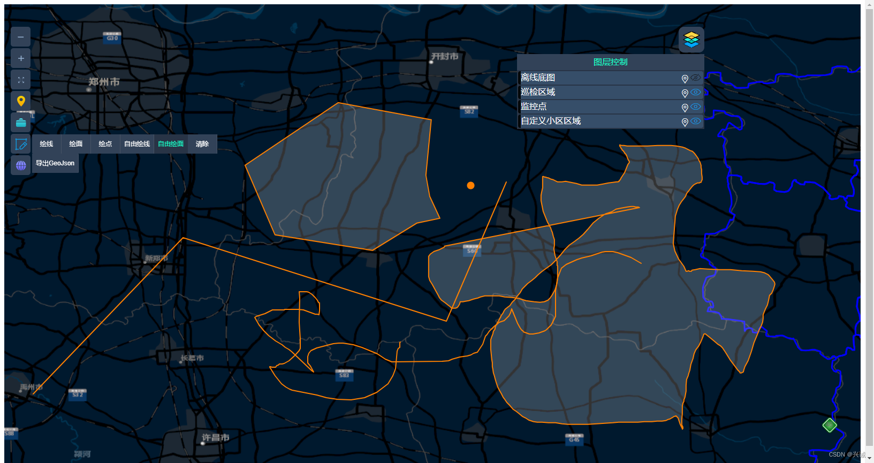Open the layer stack control icon
874x463 pixels.
[691, 40]
